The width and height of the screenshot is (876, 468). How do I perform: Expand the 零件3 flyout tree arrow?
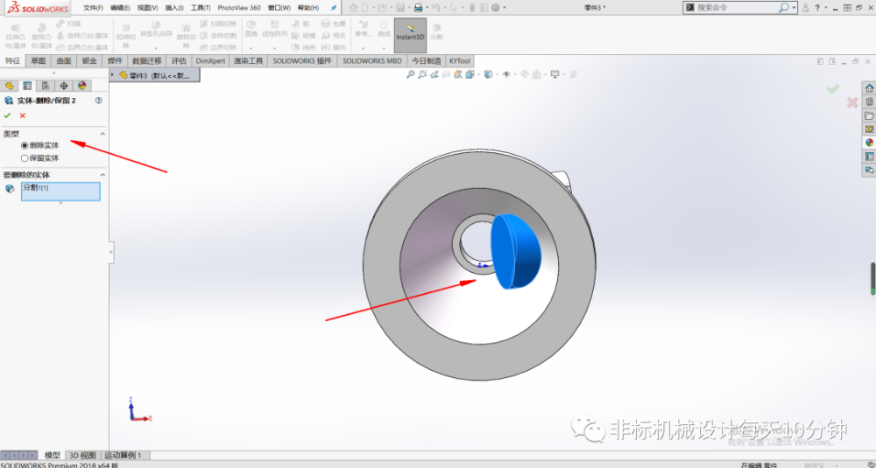click(x=113, y=75)
